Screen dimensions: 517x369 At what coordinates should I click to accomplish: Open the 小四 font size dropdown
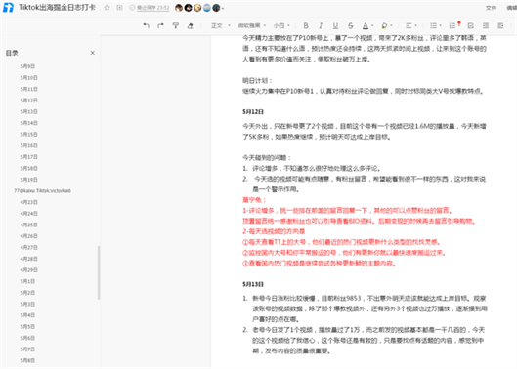point(281,25)
